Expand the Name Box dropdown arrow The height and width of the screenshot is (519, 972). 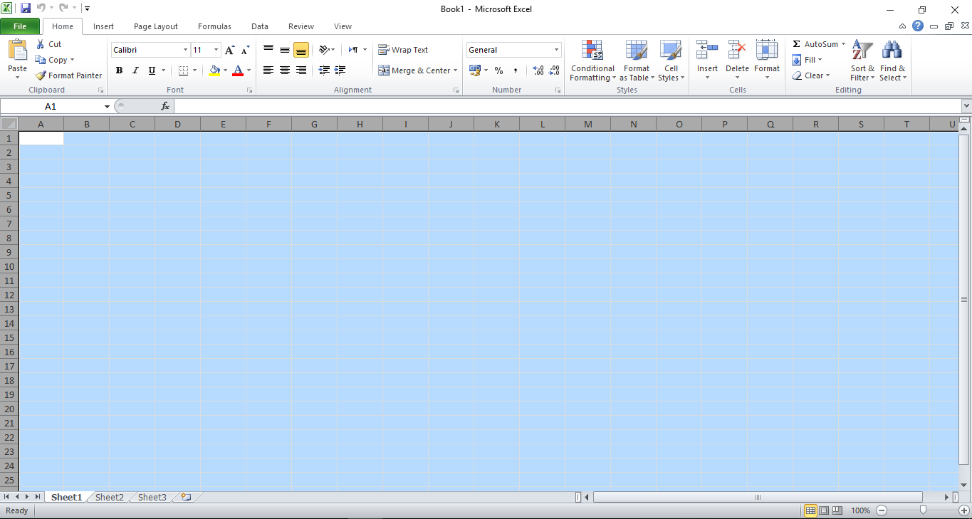coord(107,106)
